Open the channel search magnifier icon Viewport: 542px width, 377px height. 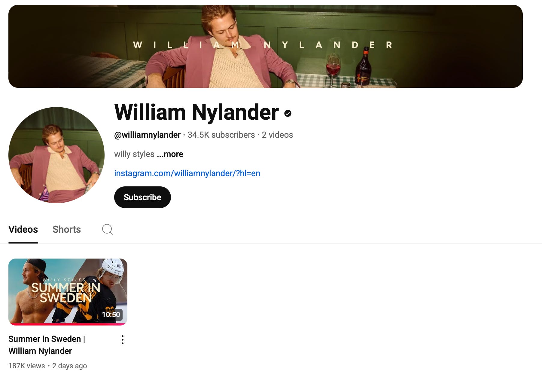[107, 229]
